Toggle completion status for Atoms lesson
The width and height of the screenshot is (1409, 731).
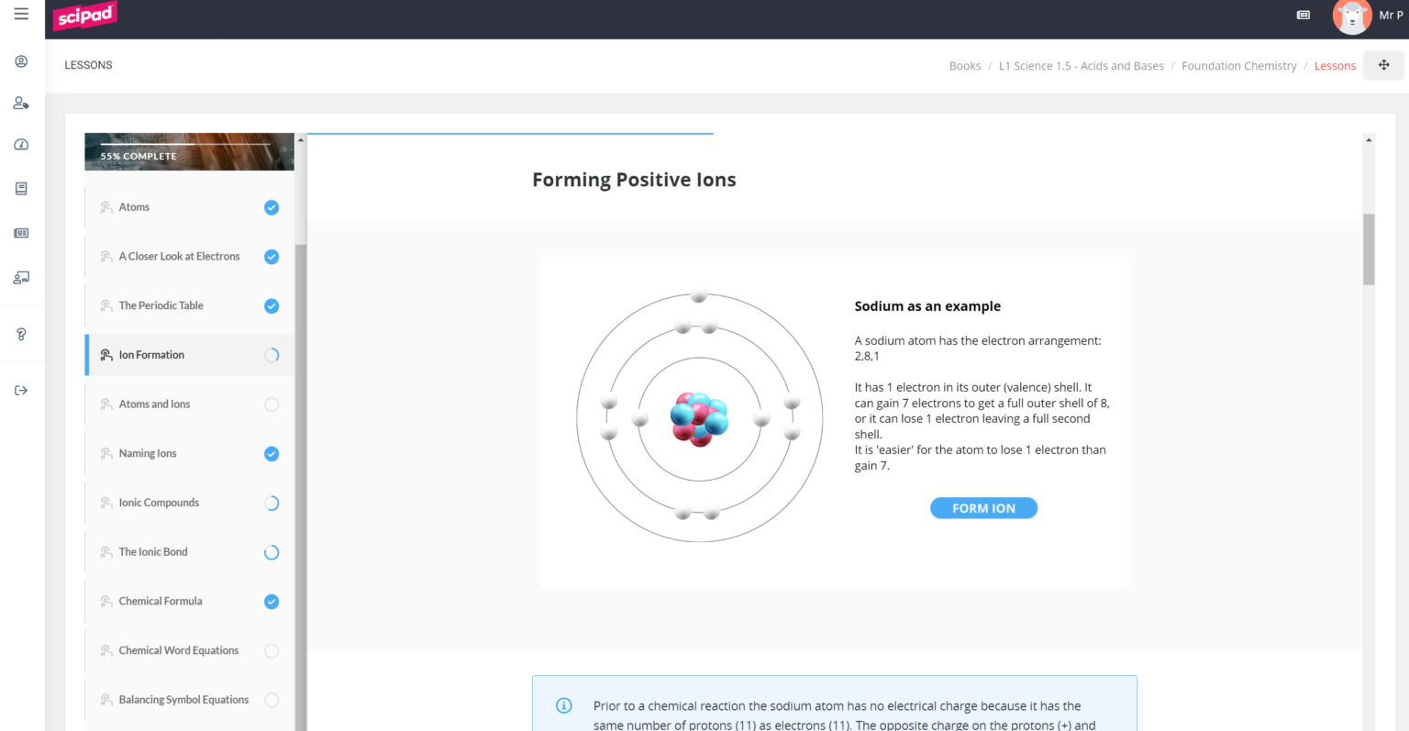tap(272, 207)
